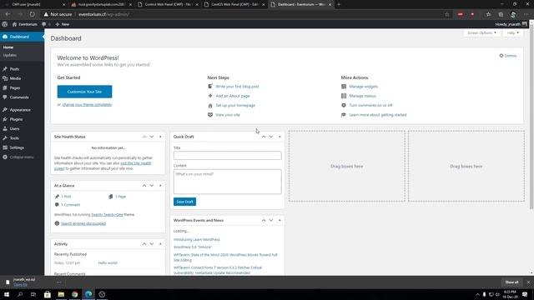Image resolution: width=534 pixels, height=300 pixels.
Task: Click Customize Your Site button
Action: coord(84,92)
